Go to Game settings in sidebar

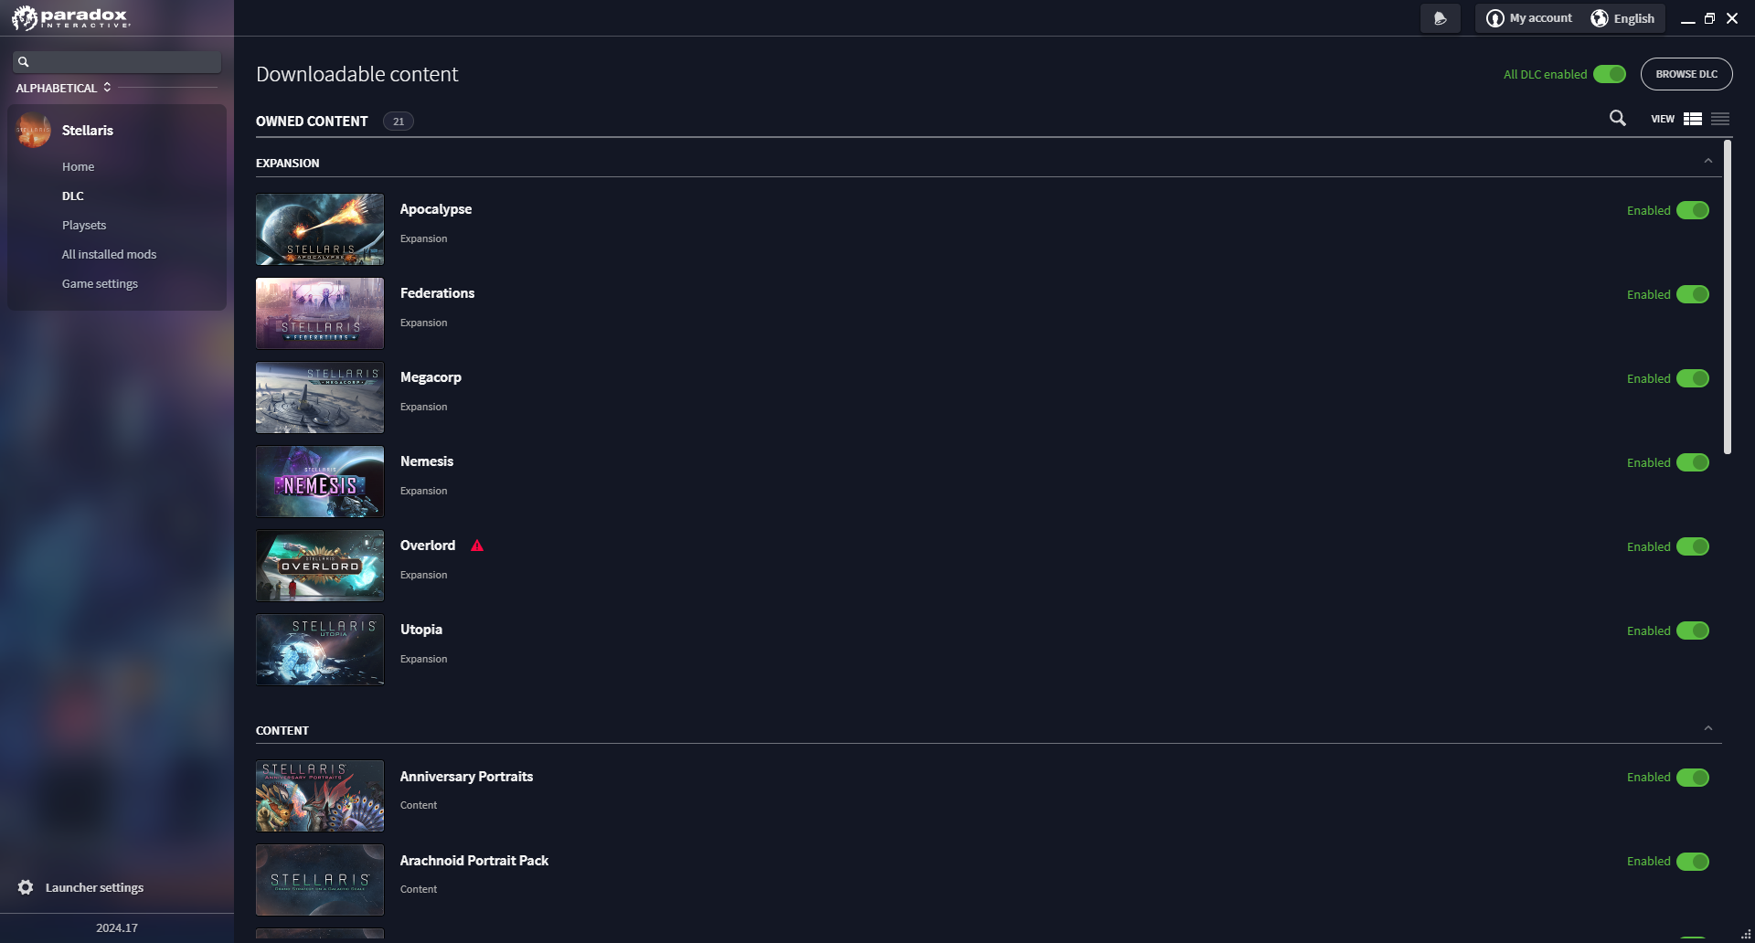(100, 283)
